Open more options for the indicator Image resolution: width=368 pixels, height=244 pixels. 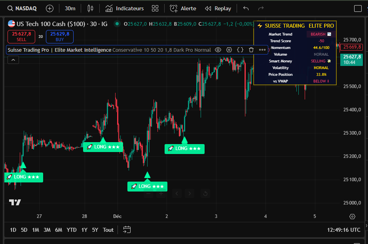(x=262, y=50)
